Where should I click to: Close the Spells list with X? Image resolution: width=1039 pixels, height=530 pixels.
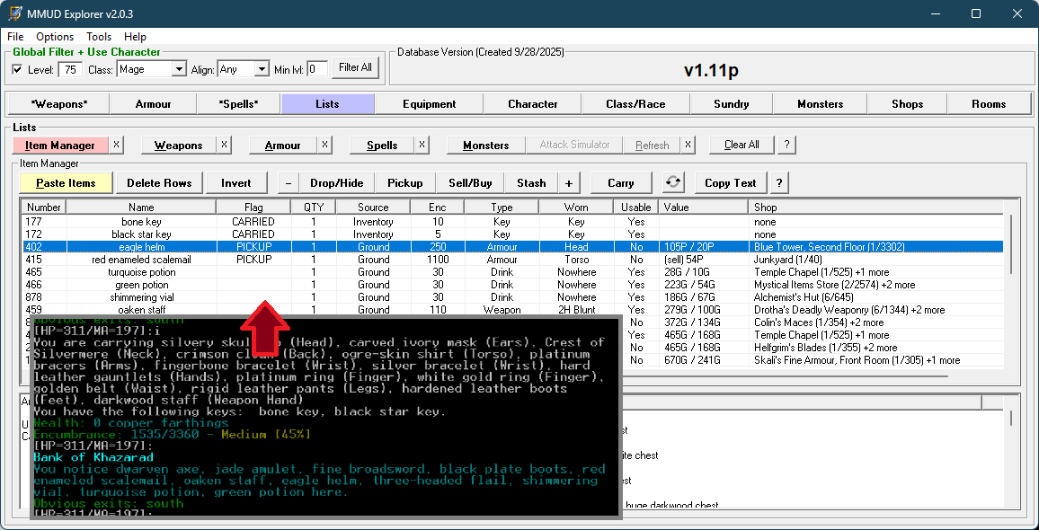[x=423, y=145]
